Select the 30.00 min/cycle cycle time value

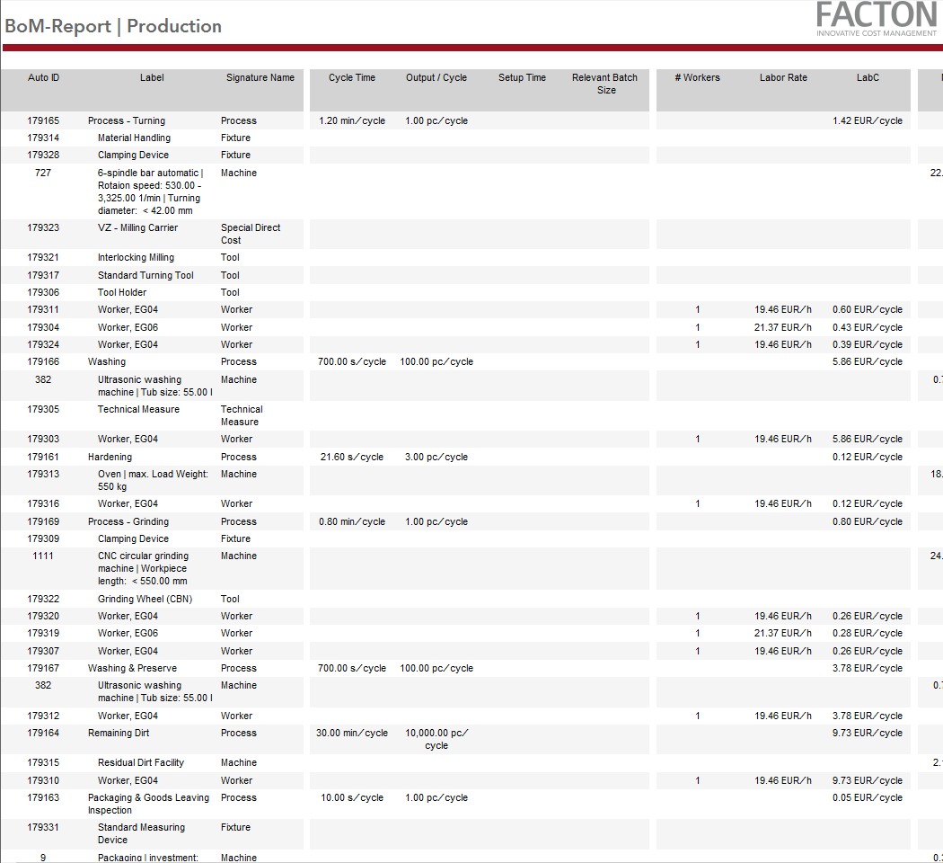coord(352,733)
